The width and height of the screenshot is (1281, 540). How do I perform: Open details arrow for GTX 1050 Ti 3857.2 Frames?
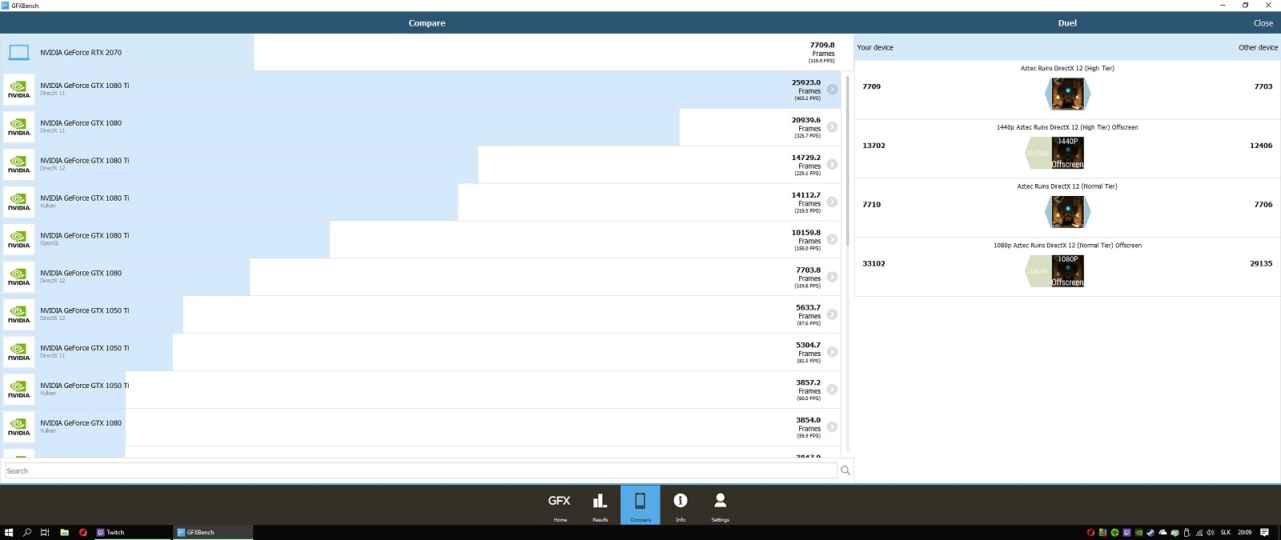[x=833, y=390]
